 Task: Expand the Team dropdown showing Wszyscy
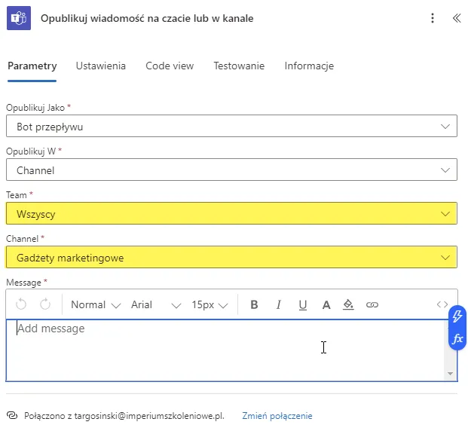click(x=231, y=214)
